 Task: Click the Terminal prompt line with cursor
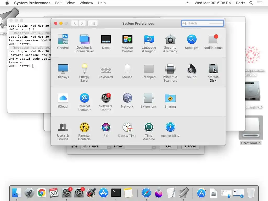(x=21, y=66)
